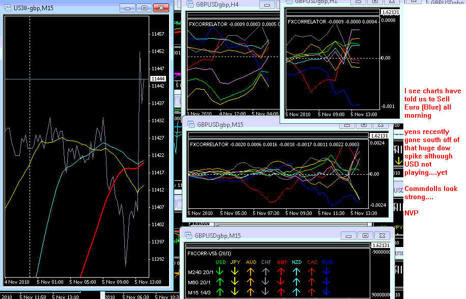The width and height of the screenshot is (466, 299).
Task: Maximize the FXCORR-V5b GBPUSDgbp,M15 window
Action: click(365, 236)
